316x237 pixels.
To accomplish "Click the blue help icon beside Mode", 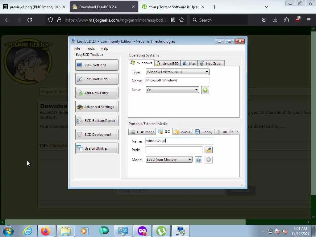I will [198, 160].
